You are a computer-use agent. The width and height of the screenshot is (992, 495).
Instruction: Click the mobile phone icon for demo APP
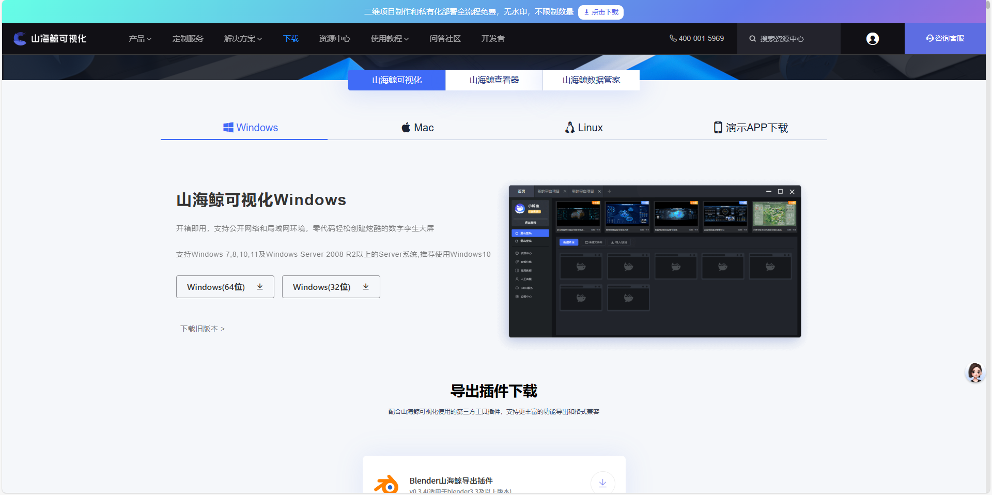[x=718, y=127]
